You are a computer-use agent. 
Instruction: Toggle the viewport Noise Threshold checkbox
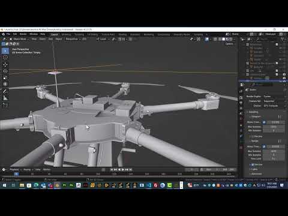tap(264, 122)
